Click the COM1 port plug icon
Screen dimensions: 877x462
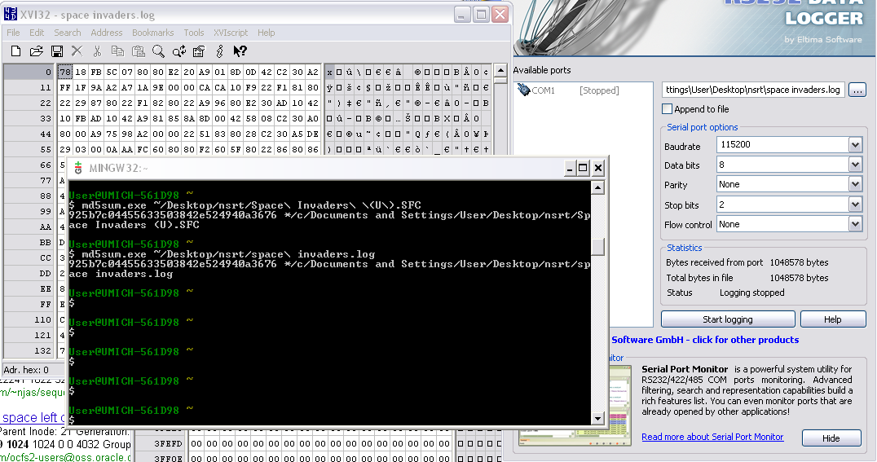pyautogui.click(x=523, y=90)
